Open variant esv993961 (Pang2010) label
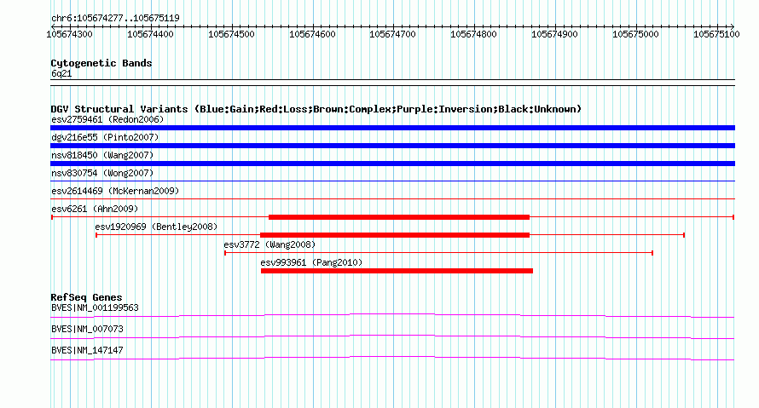The height and width of the screenshot is (408, 759). pyautogui.click(x=311, y=262)
